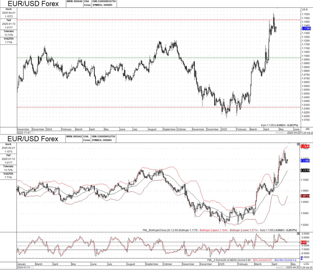Click FML_Bollinger(Close,20,1,2.00) legend text
The width and height of the screenshot is (313, 270).
pyautogui.click(x=160, y=230)
